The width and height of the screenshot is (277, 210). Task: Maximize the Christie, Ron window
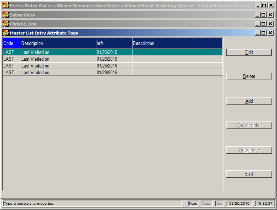tap(263, 24)
